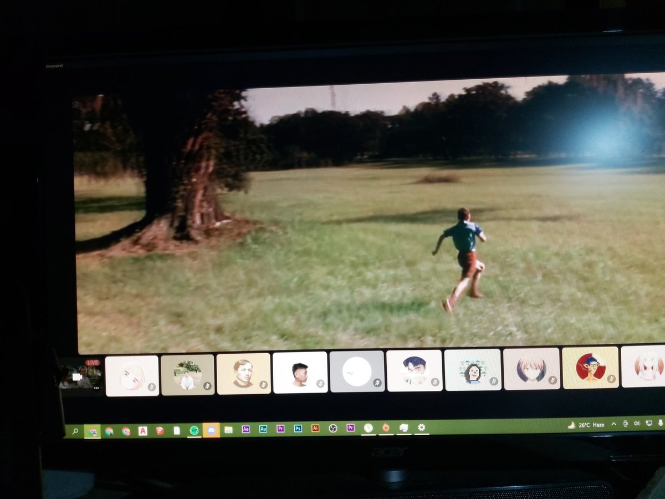Focus the main shared video stream
Image resolution: width=665 pixels, height=499 pixels.
pos(370,213)
